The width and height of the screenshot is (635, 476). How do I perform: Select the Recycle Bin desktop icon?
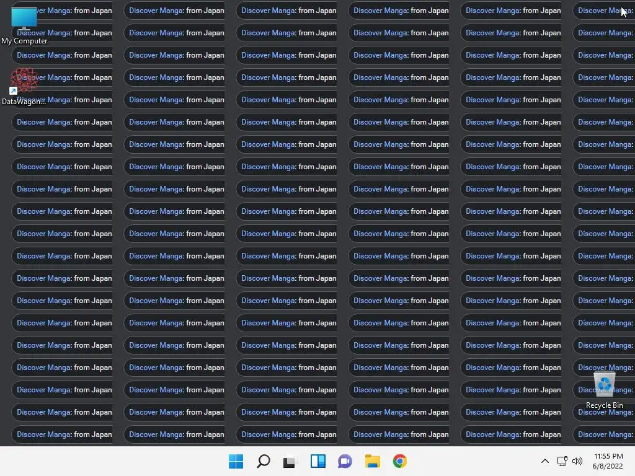pyautogui.click(x=604, y=390)
